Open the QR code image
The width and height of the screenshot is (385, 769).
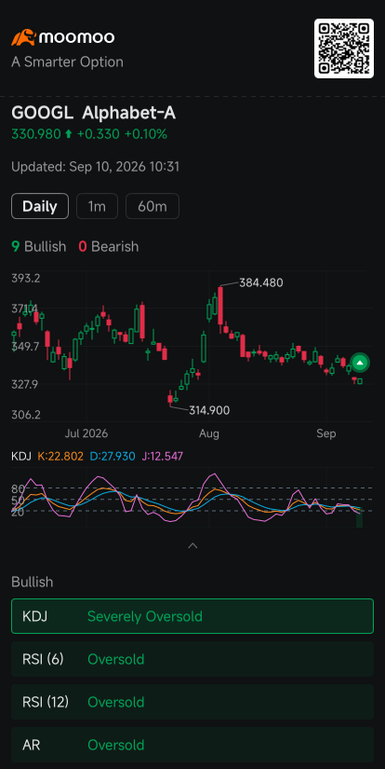[344, 48]
